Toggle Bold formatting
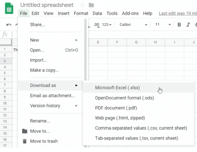 (x=179, y=25)
